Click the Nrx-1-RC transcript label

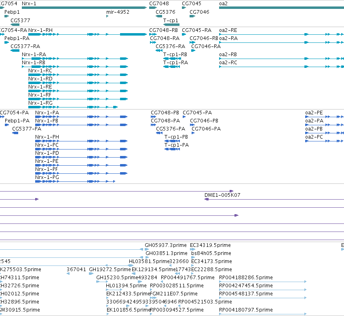[x=40, y=71]
